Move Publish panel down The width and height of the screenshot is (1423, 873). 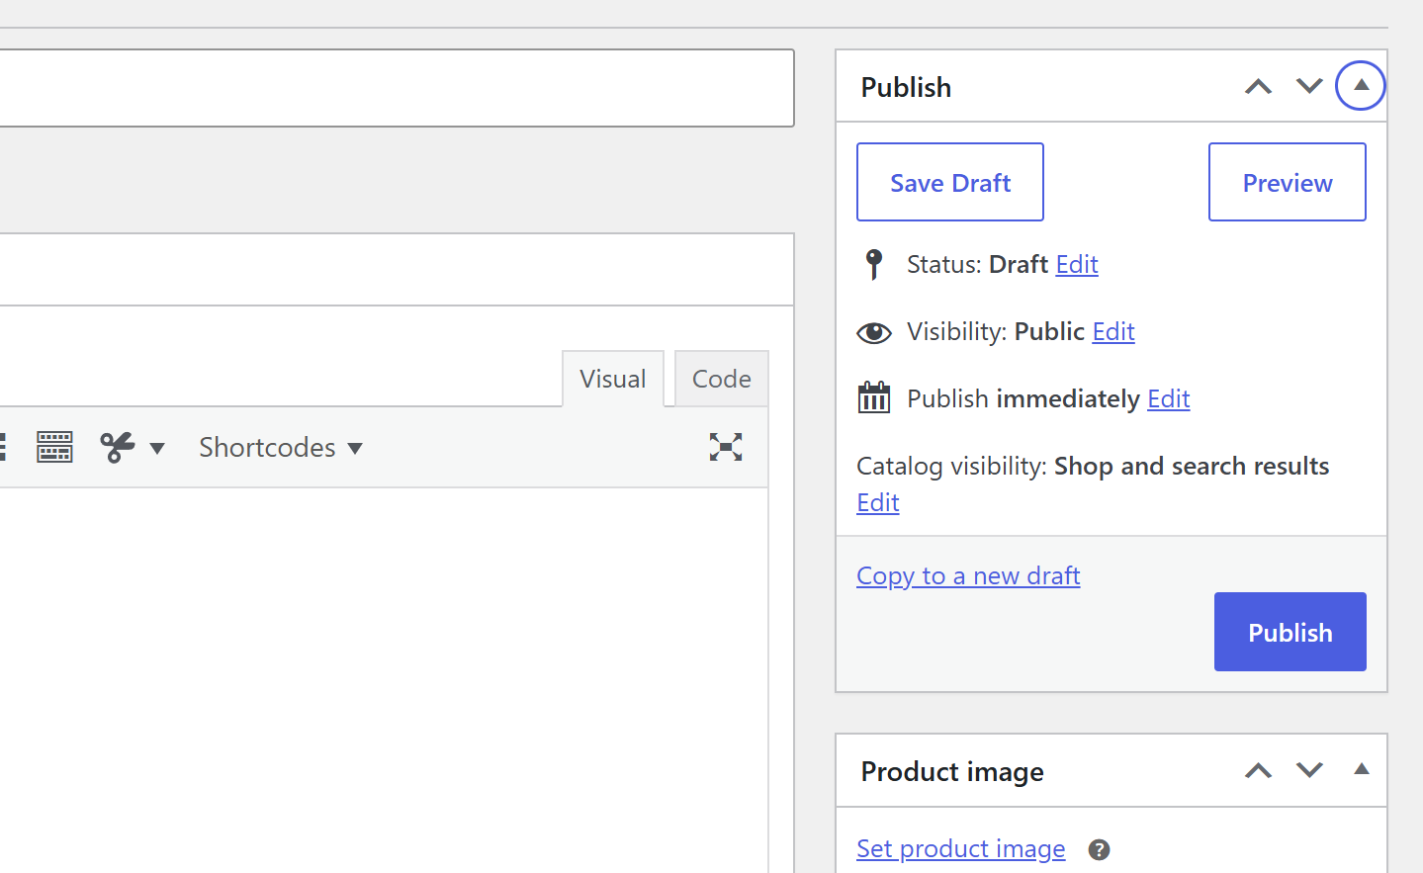[1309, 87]
